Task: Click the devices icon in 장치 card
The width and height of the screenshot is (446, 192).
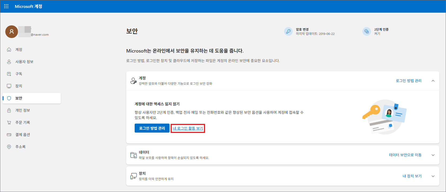Action: (134, 176)
